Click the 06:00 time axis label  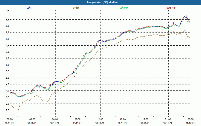tap(55, 119)
